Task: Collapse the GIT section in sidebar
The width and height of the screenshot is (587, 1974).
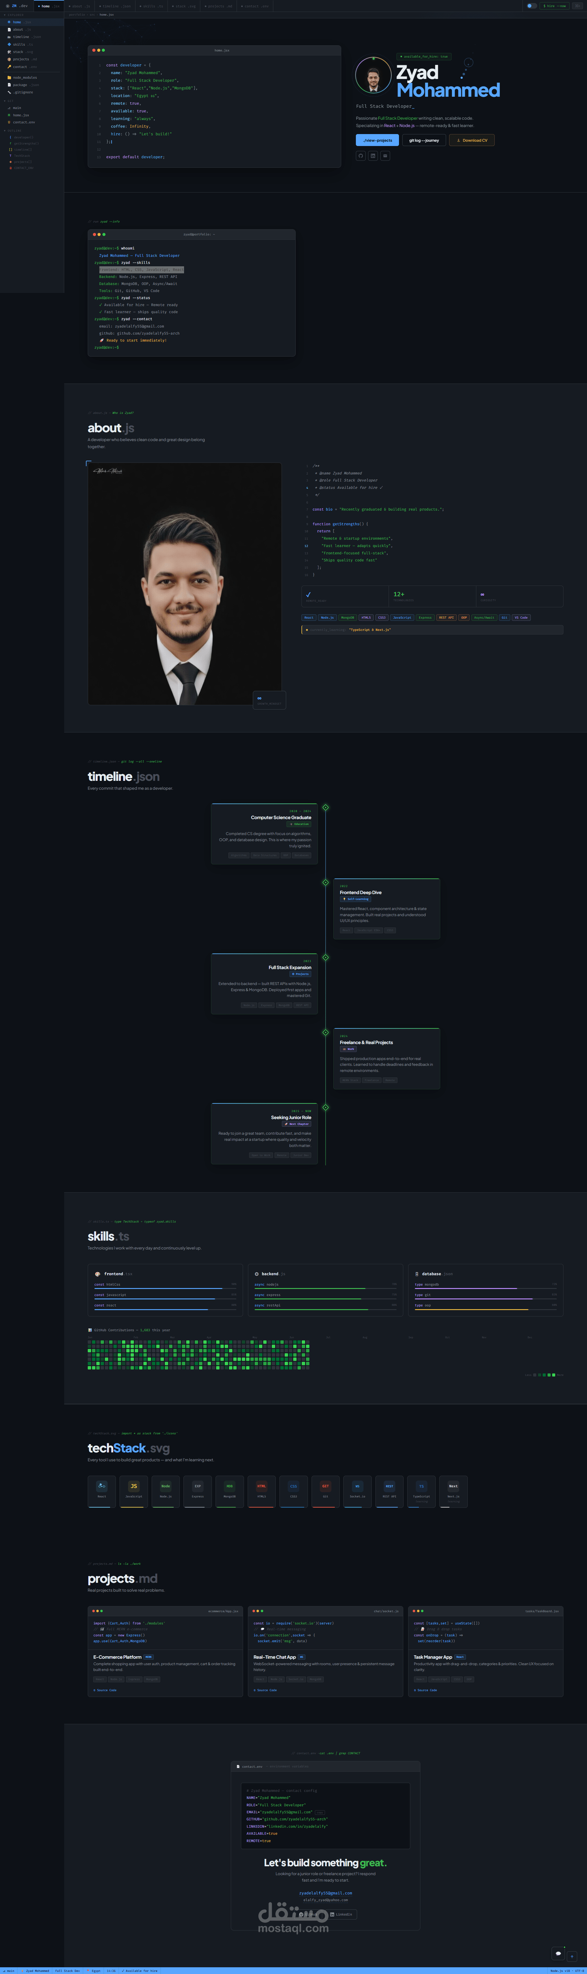Action: click(x=9, y=100)
